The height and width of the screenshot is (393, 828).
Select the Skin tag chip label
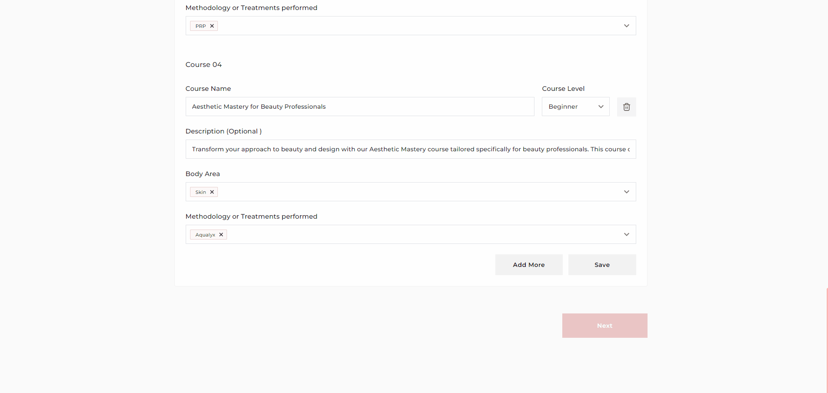(x=200, y=192)
